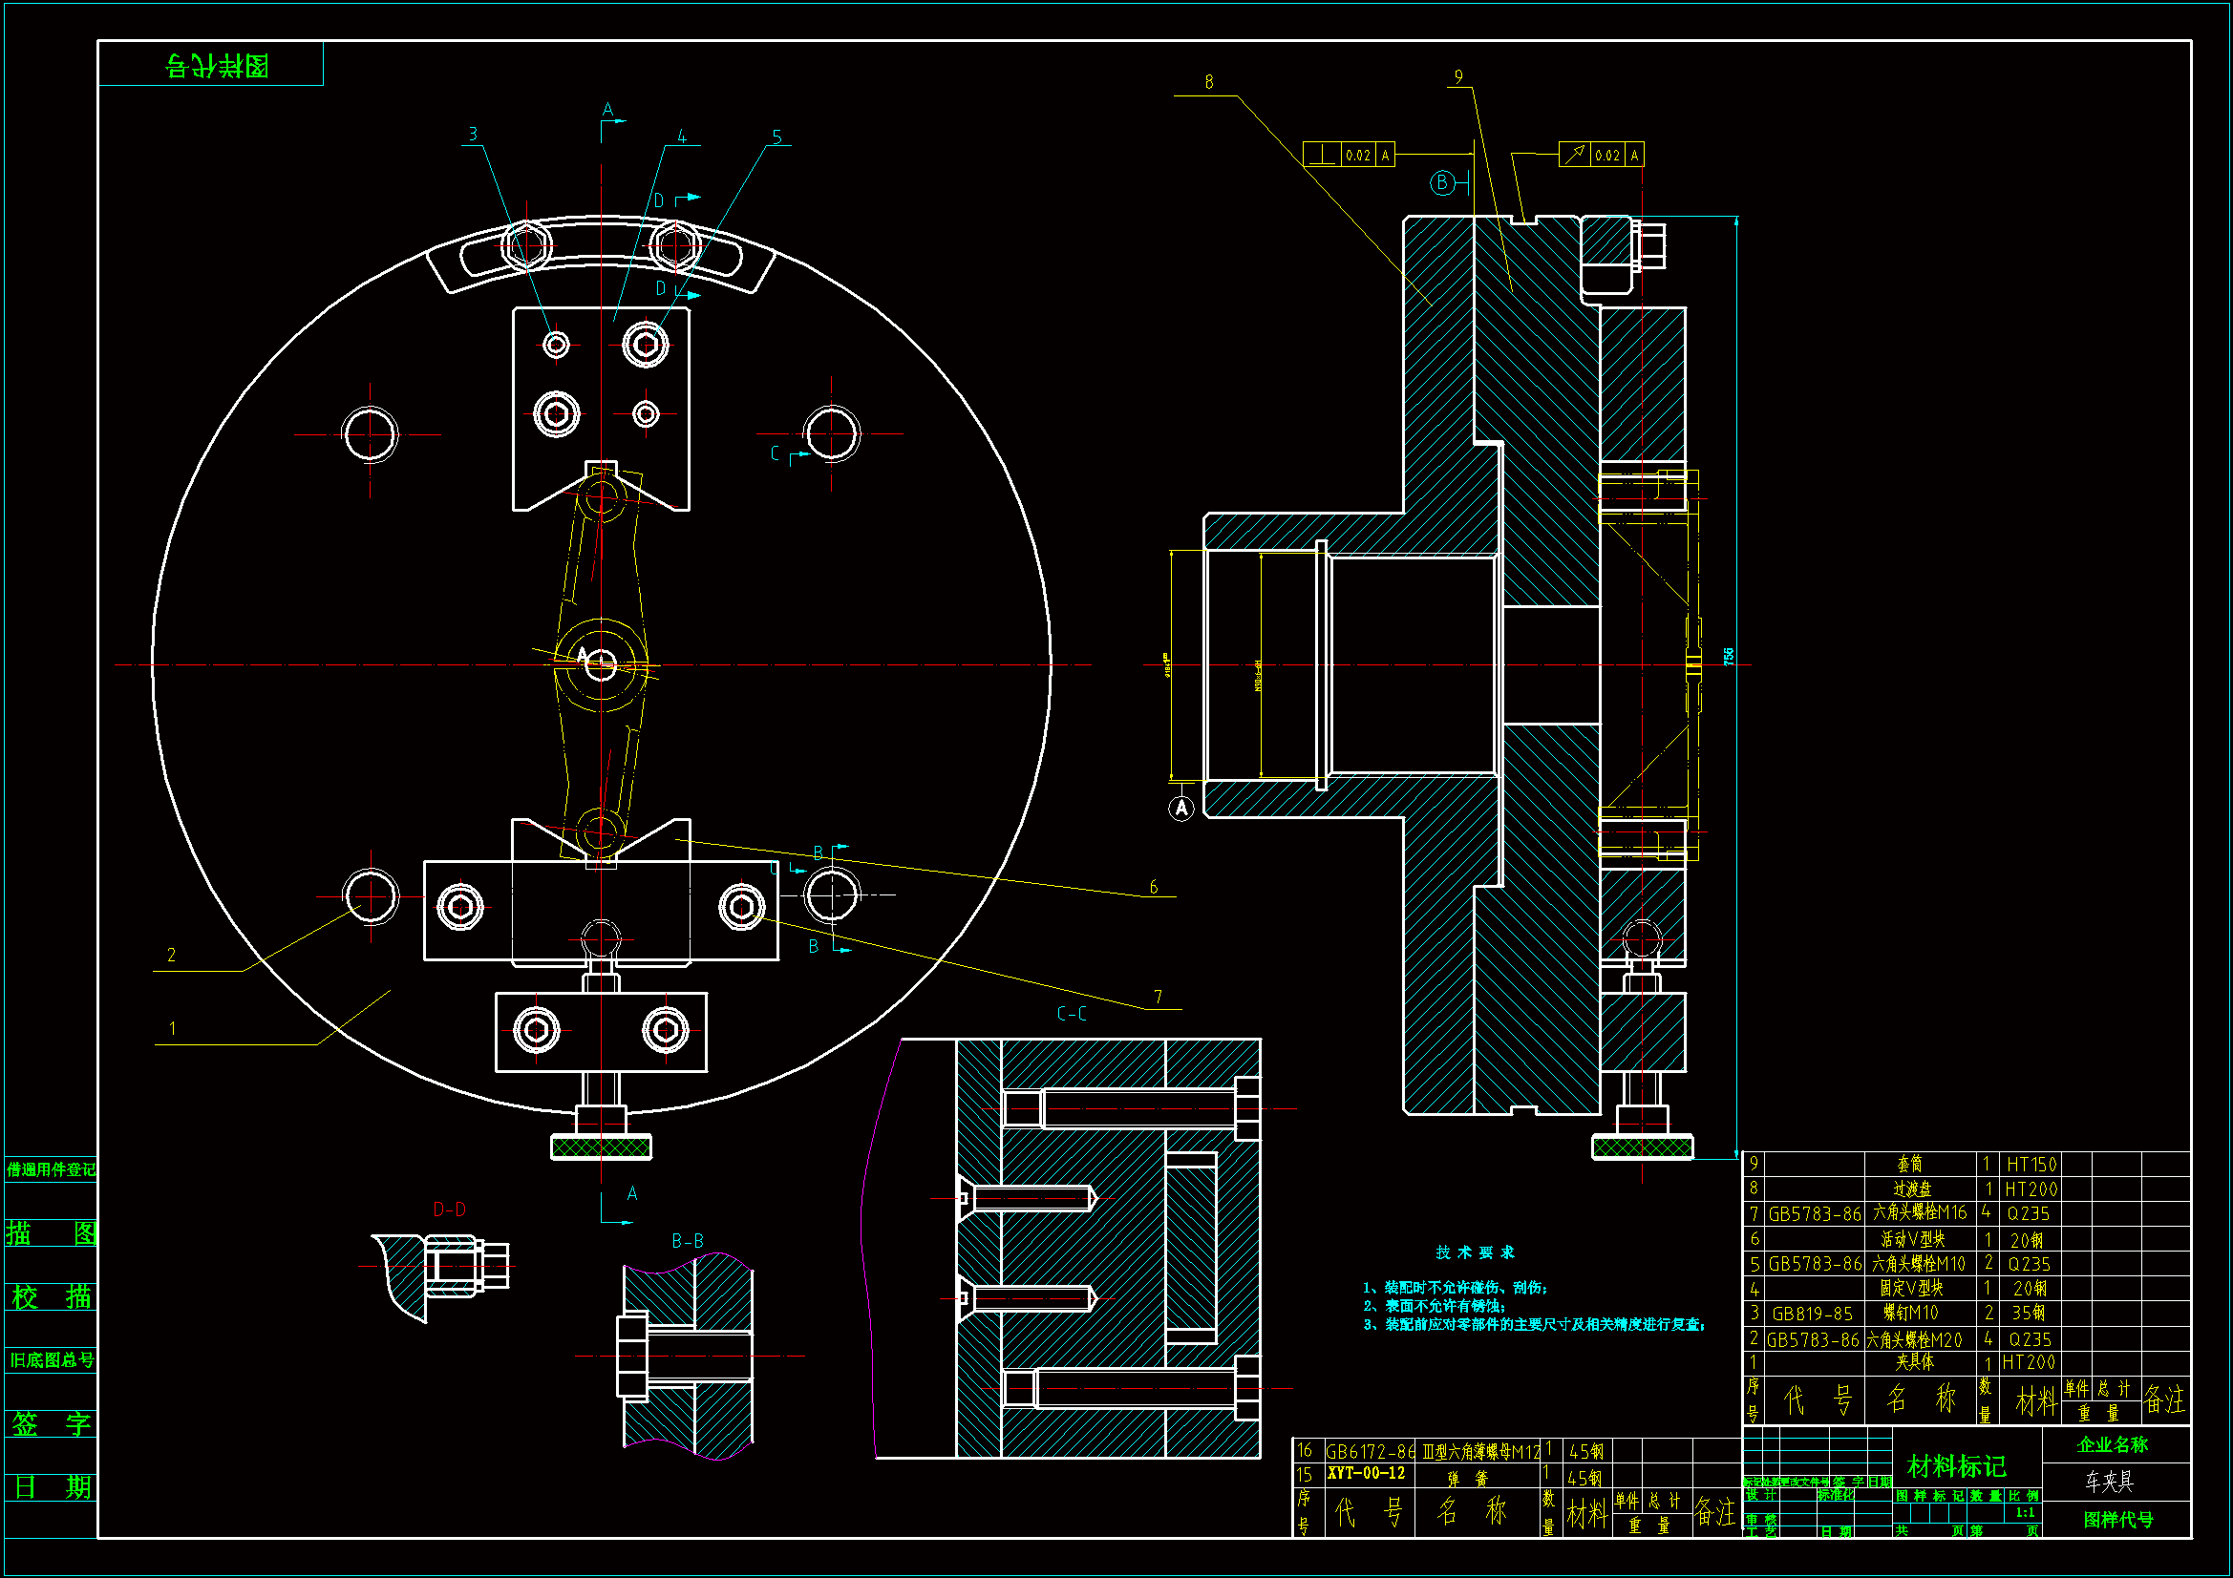Viewport: 2233px width, 1578px height.
Task: Select the 技术要求 heading text
Action: [1476, 1252]
